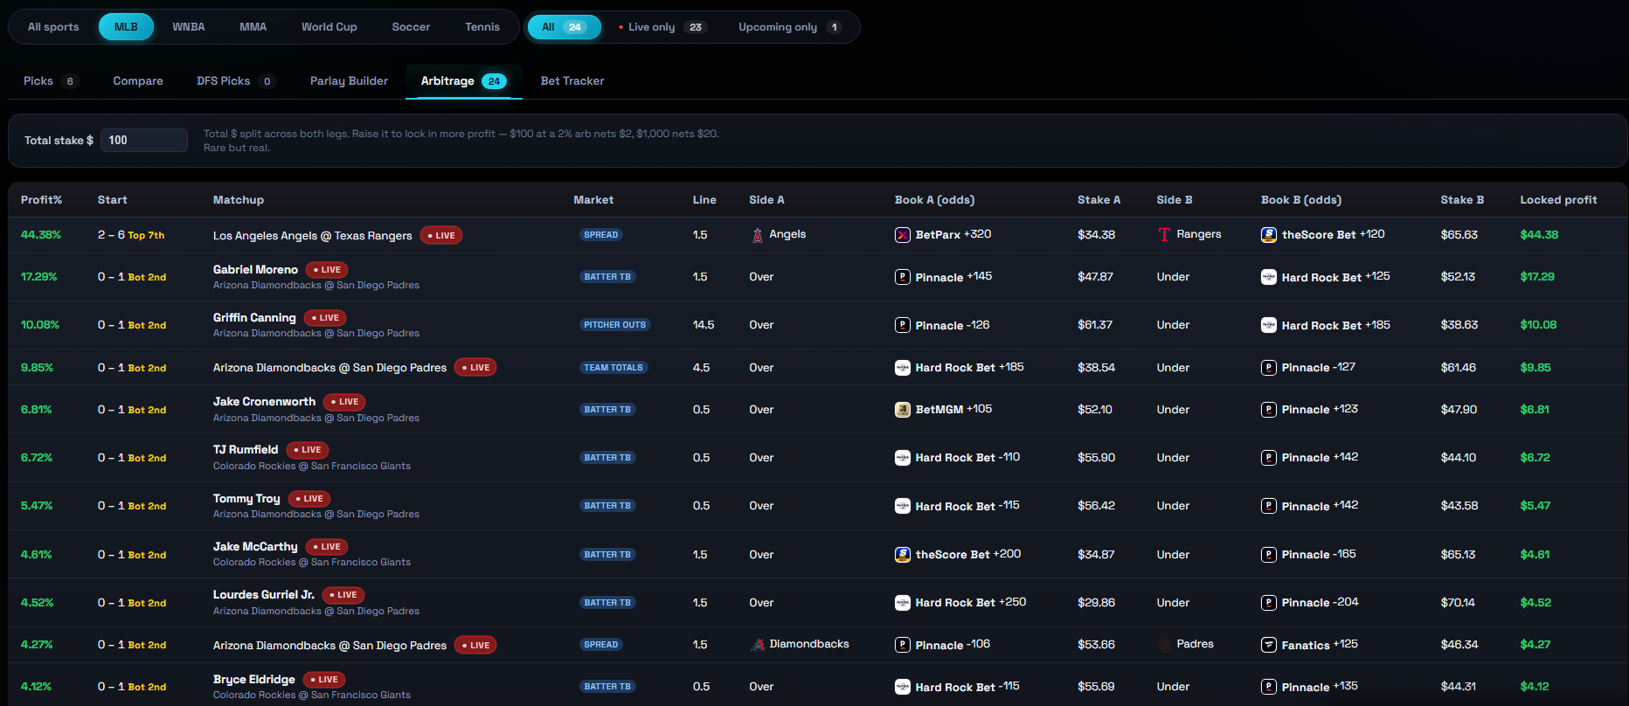Click the BetMGM logo in Jake Cronenworth row

903,410
